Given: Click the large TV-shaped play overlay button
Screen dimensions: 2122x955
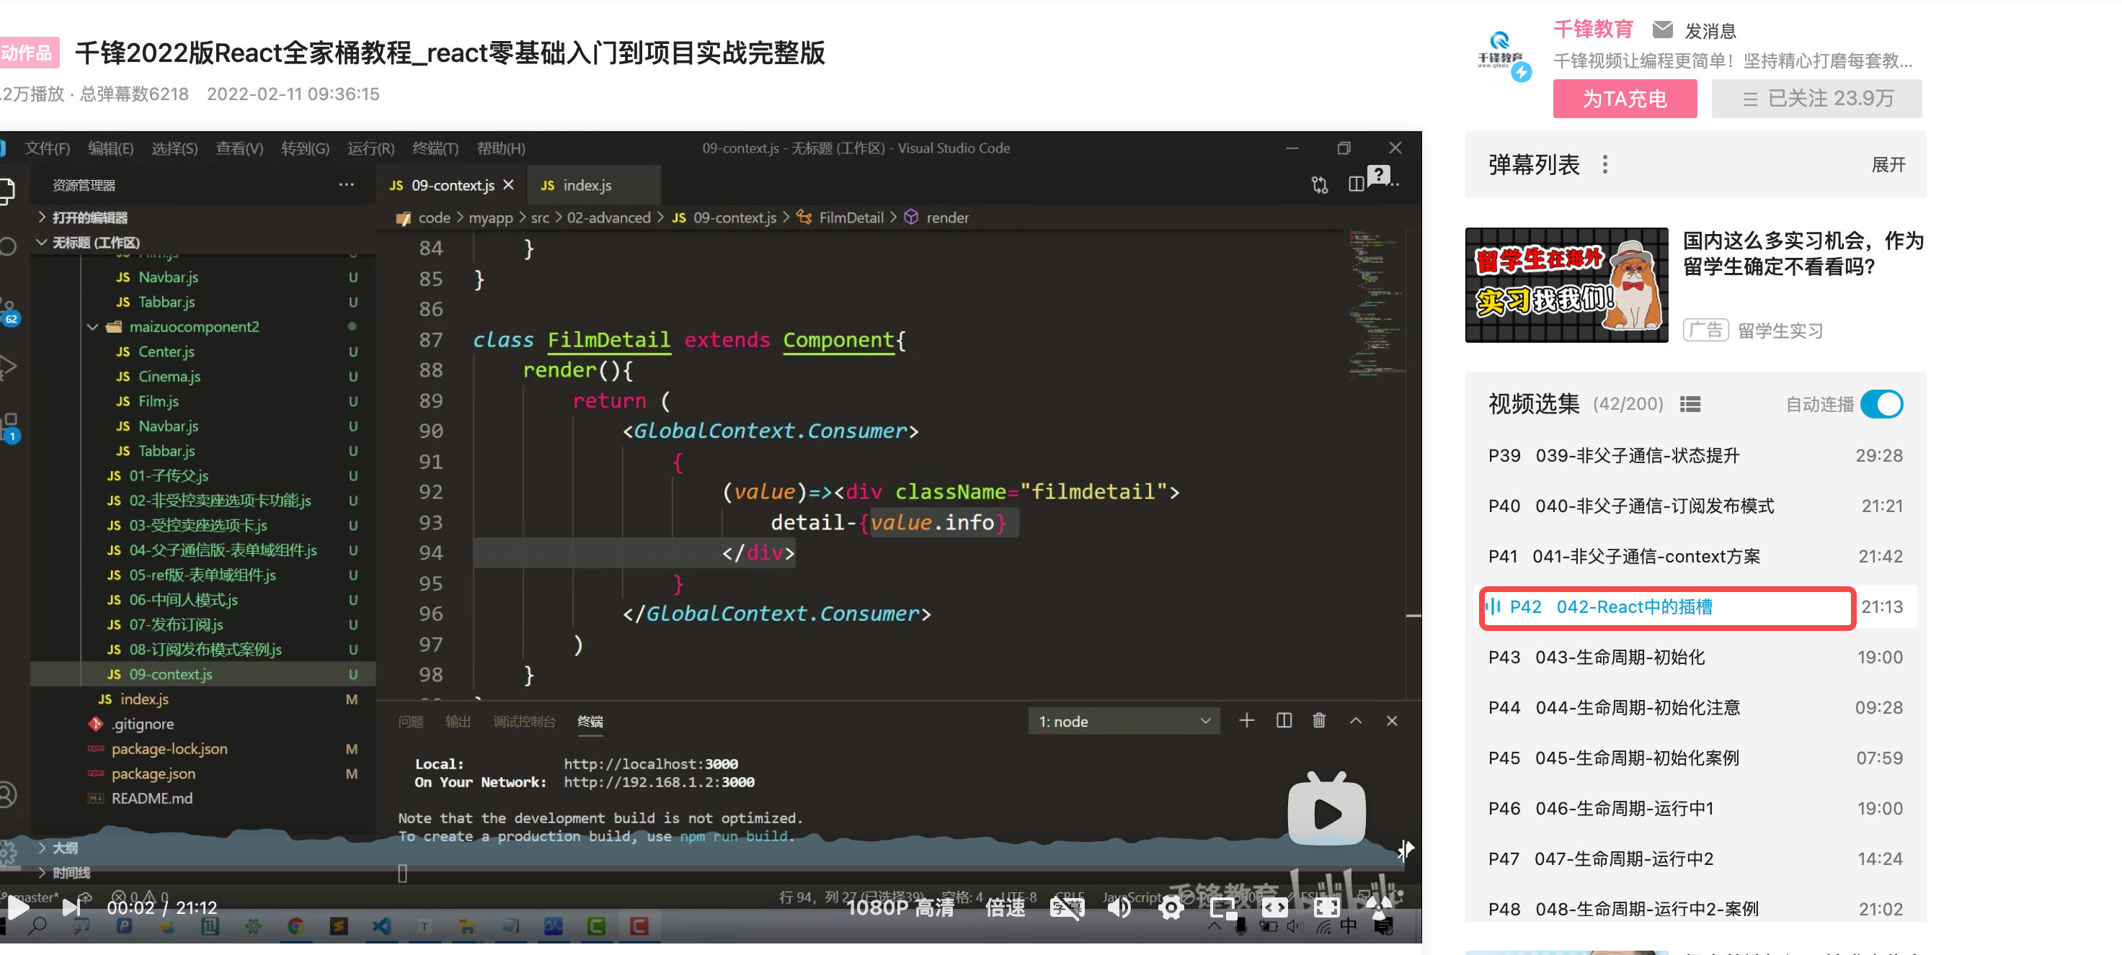Looking at the screenshot, I should pos(1326,810).
